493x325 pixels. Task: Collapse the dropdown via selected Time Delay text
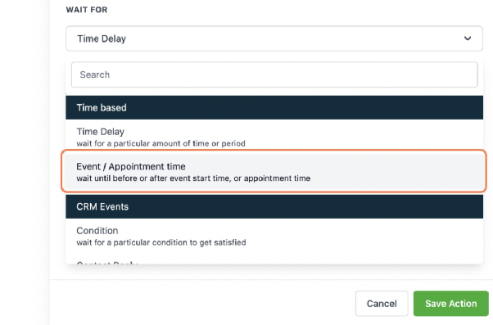102,38
